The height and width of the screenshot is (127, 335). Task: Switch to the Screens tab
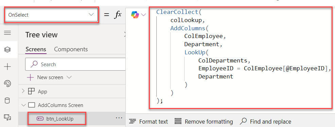(36, 49)
